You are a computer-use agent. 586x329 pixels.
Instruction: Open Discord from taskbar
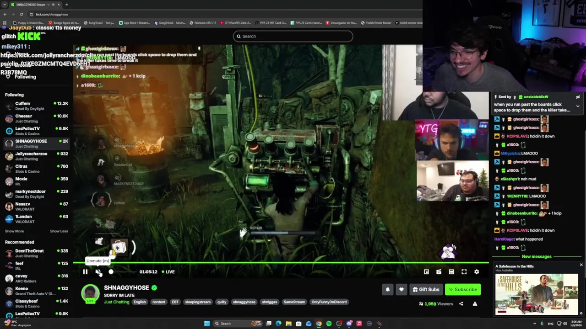(x=349, y=324)
